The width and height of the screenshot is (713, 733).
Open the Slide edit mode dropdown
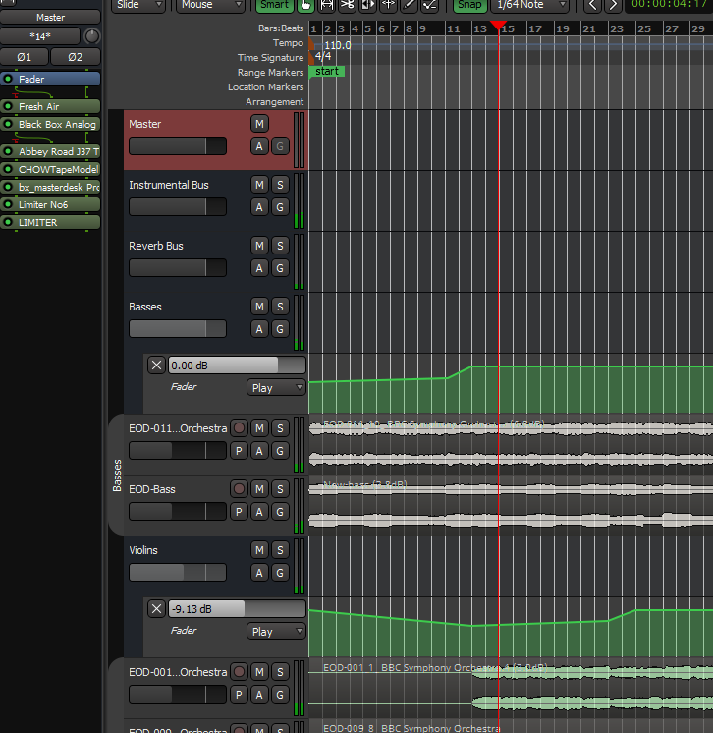coord(138,4)
